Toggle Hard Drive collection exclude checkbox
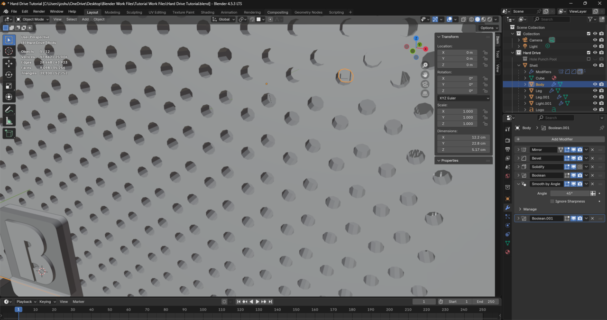Viewport: 607px width, 320px height. (x=589, y=53)
